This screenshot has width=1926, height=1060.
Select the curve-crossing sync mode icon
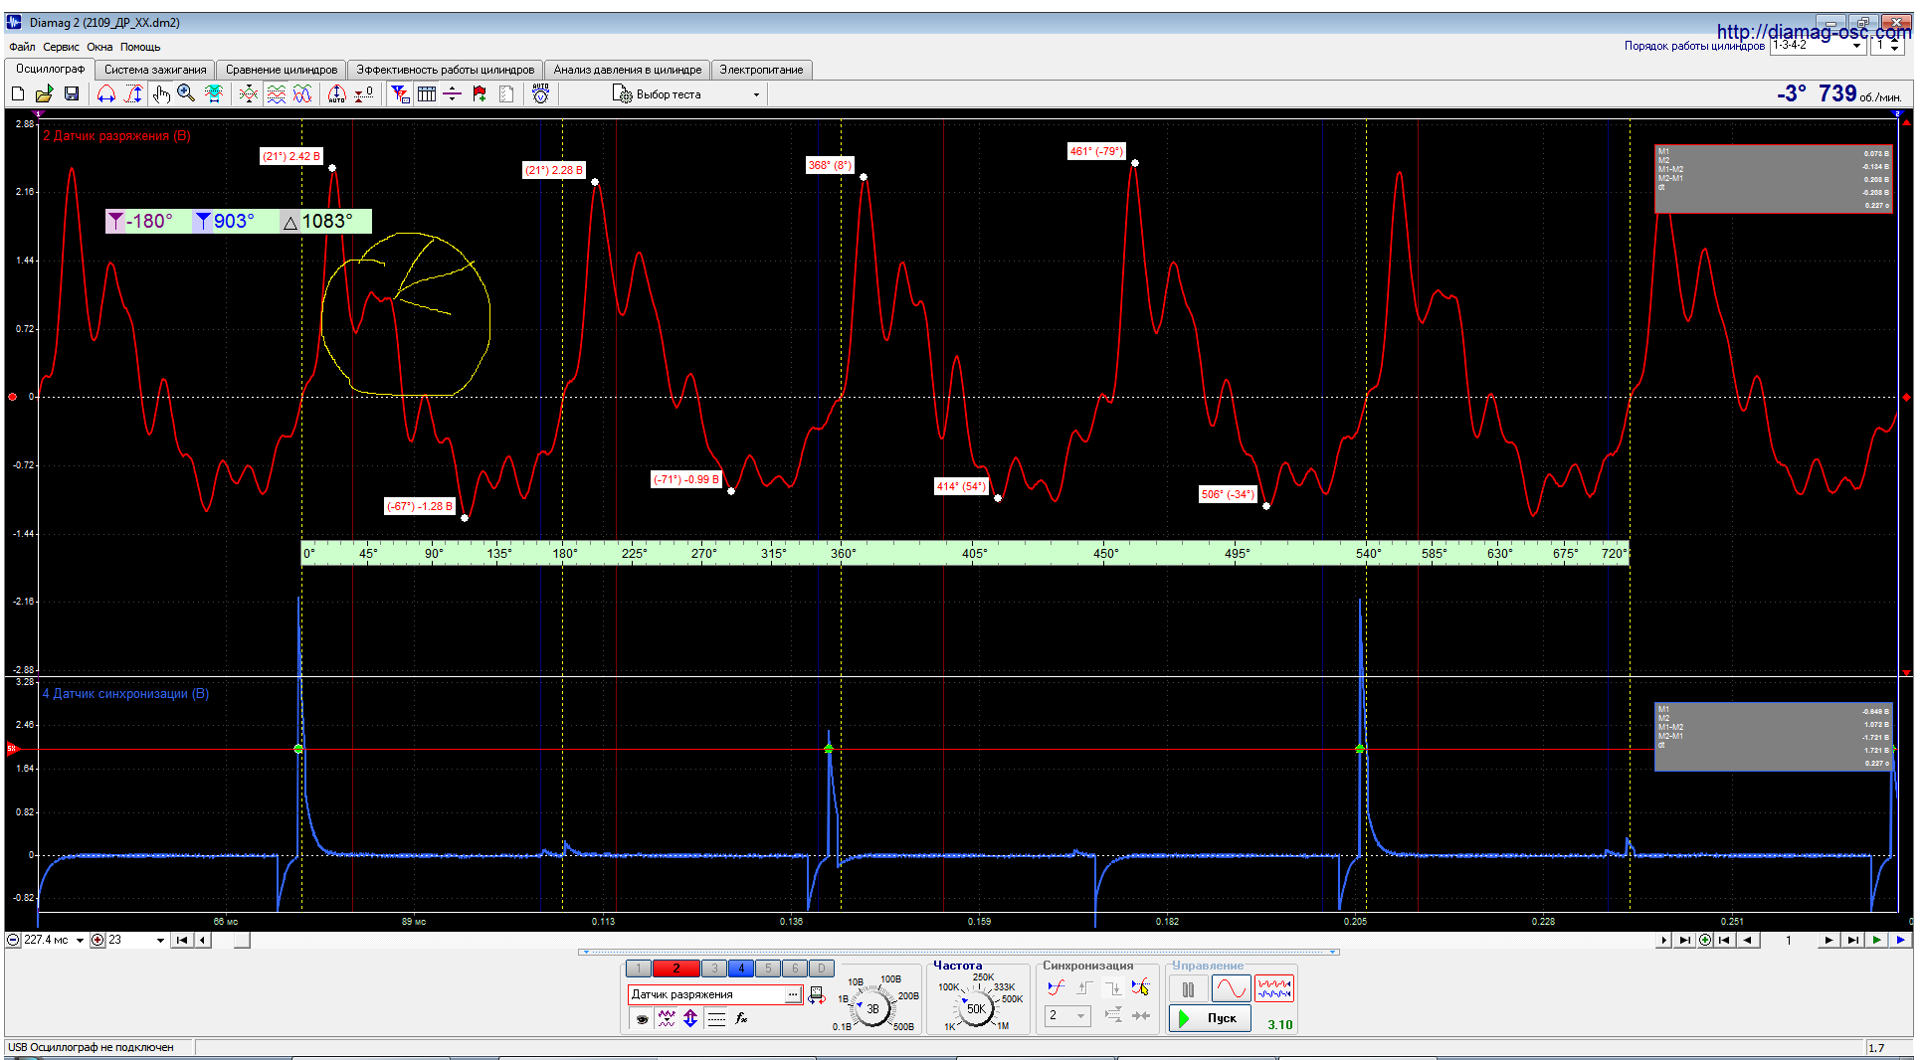click(1056, 987)
